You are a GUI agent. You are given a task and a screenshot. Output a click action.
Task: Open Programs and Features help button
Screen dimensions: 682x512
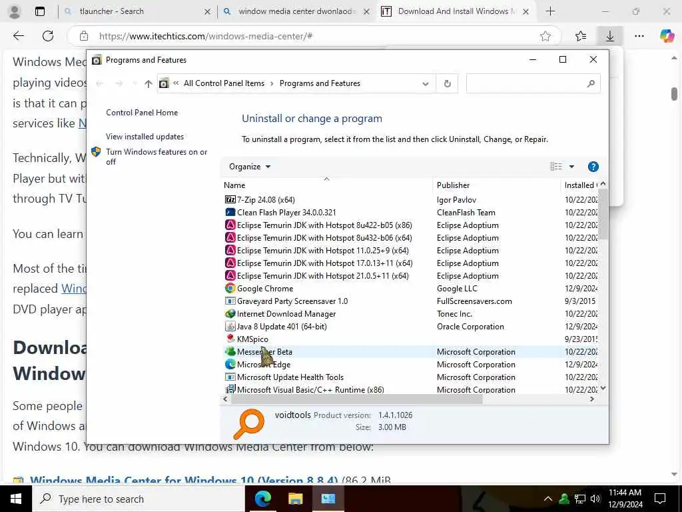[593, 167]
